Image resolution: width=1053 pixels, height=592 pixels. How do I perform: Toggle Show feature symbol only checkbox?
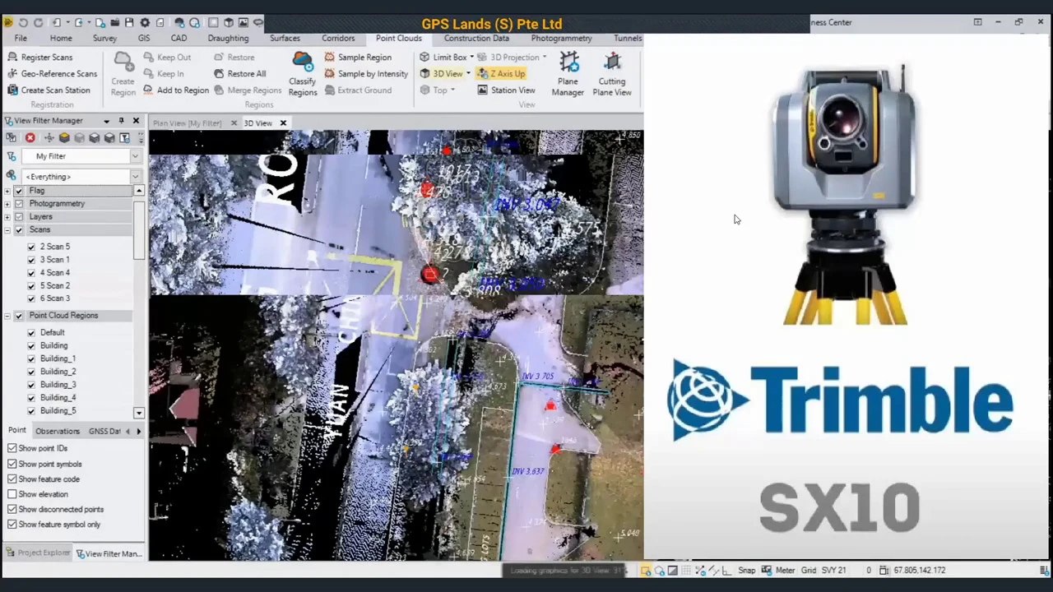point(12,525)
